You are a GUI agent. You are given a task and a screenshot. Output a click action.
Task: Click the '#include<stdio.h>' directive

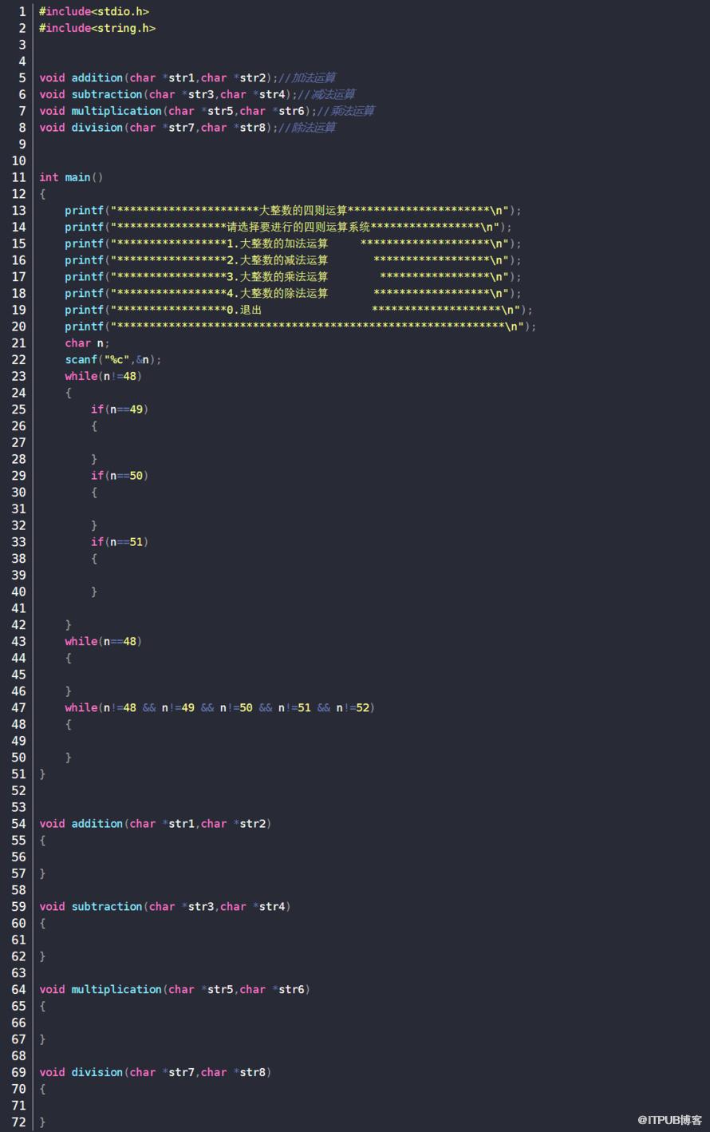94,11
